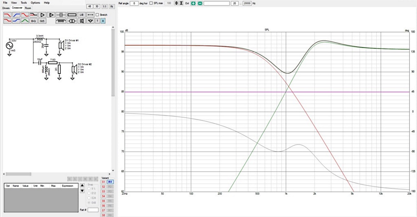Adjust SPL max value with stepper arrows
Viewport: 417px width, 217px height.
pyautogui.click(x=176, y=3)
